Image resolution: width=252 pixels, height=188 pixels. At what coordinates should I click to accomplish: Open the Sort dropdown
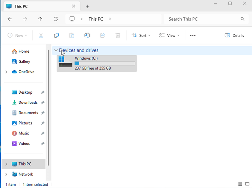(x=141, y=35)
